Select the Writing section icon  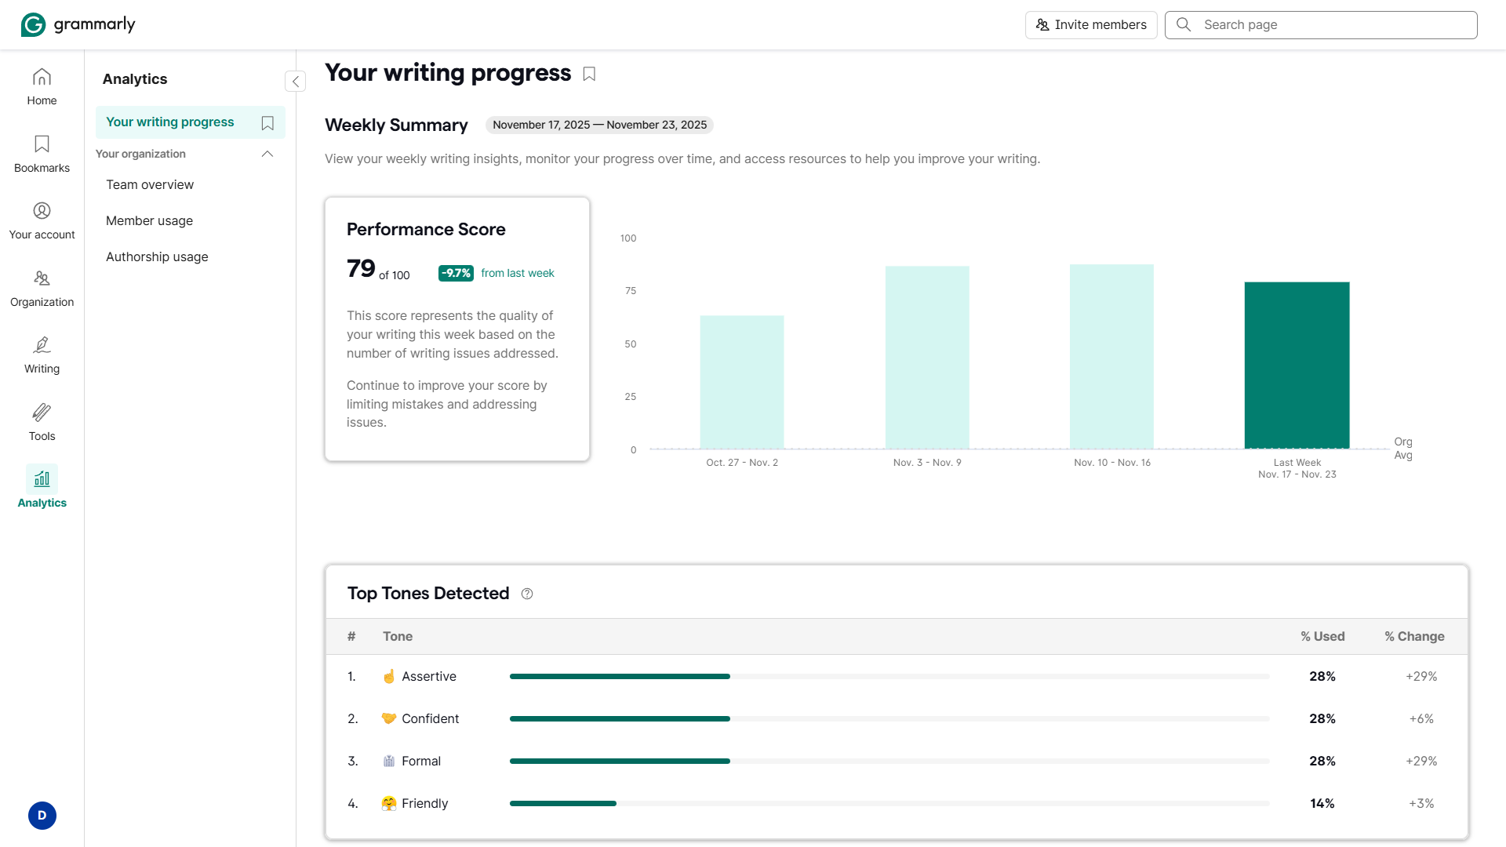(x=42, y=354)
